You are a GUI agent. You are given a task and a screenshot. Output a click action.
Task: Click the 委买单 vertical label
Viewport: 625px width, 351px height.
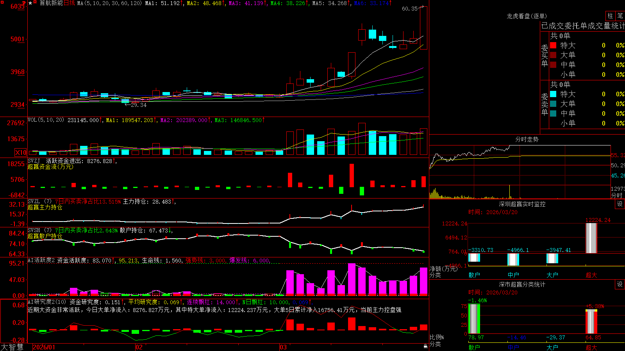coord(545,55)
